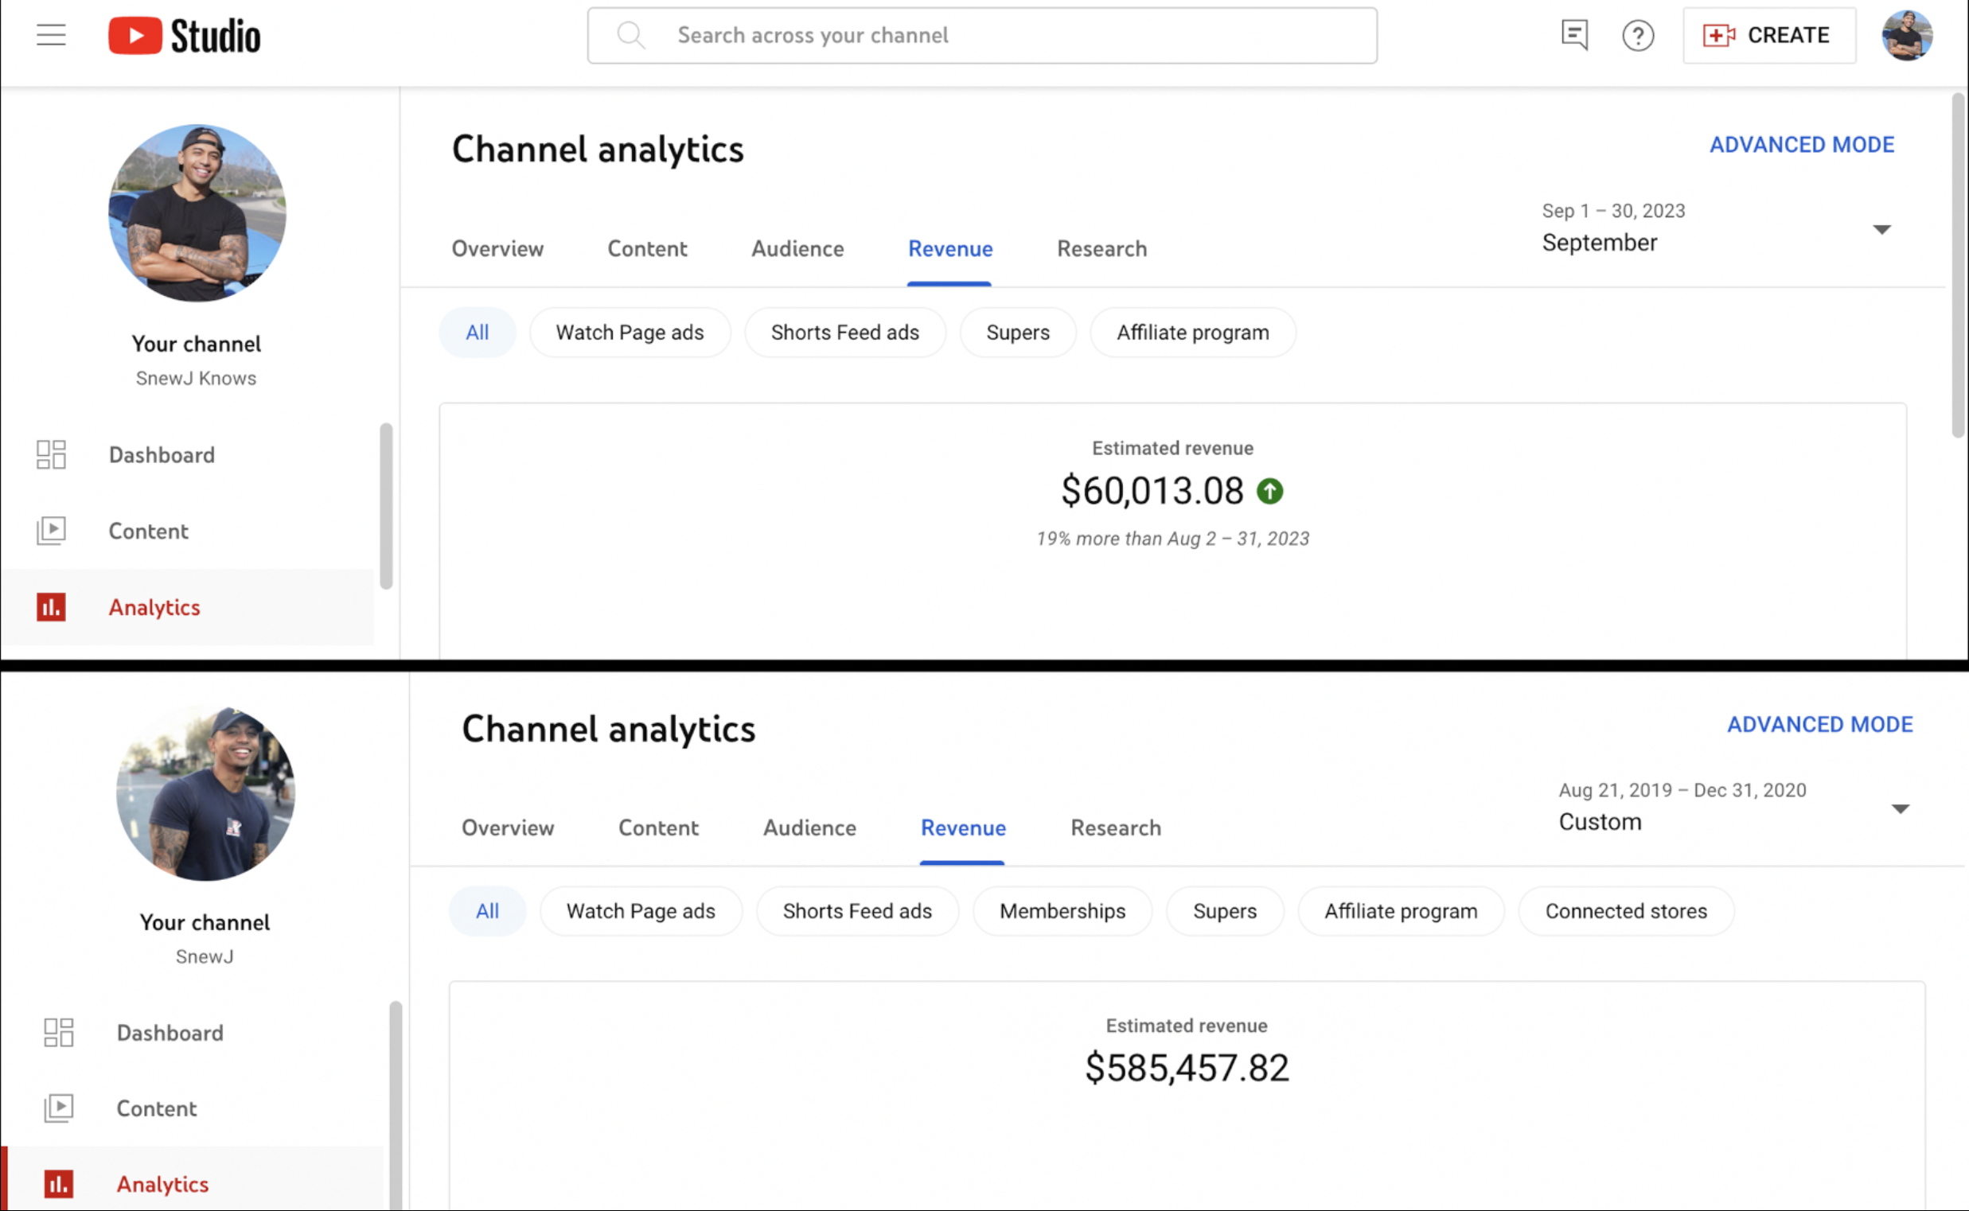1969x1211 pixels.
Task: Select Shorts Feed ads chip in Custom panel
Action: pyautogui.click(x=857, y=912)
